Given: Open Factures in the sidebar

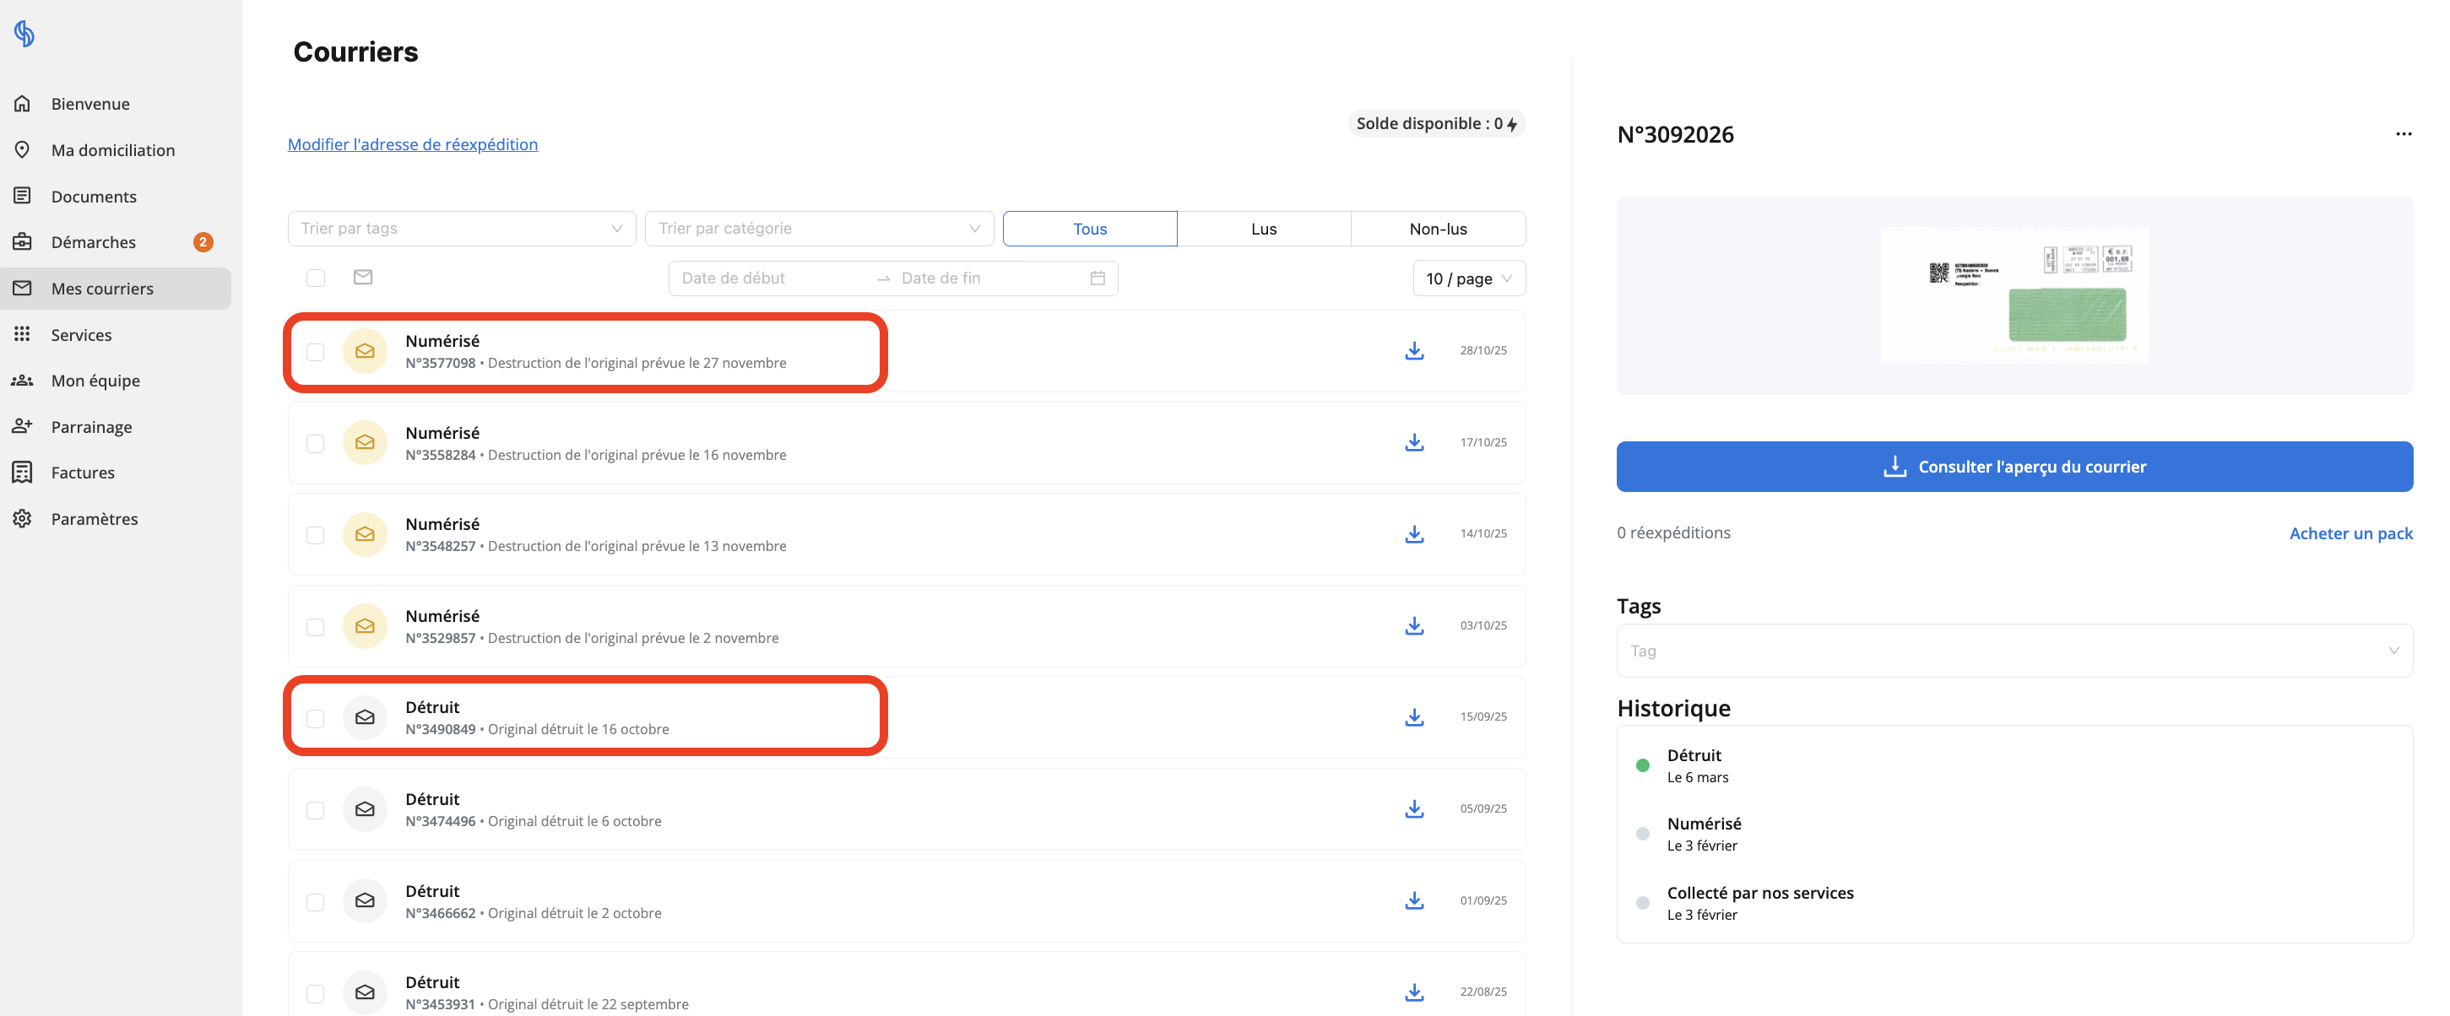Looking at the screenshot, I should click(83, 473).
